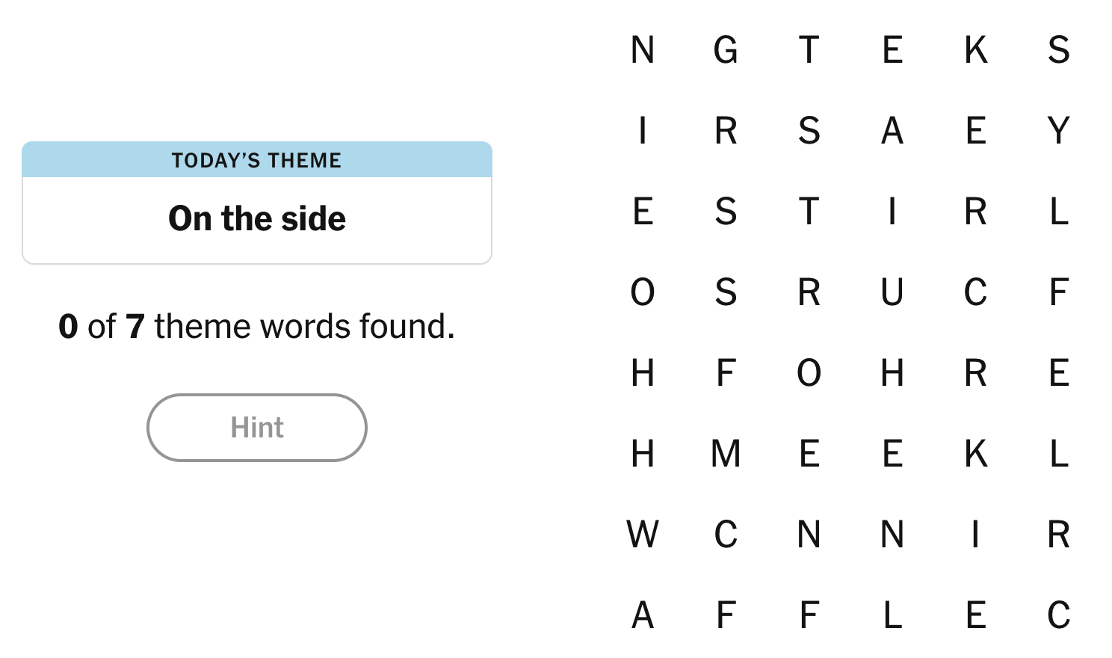Select the letter O in the fourth row
This screenshot has width=1112, height=658.
(x=643, y=292)
